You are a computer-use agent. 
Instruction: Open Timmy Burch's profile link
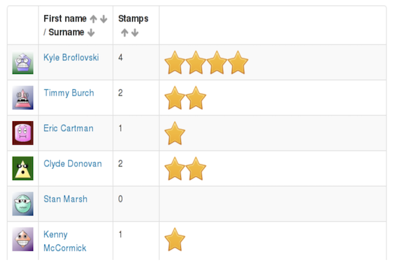pos(69,93)
